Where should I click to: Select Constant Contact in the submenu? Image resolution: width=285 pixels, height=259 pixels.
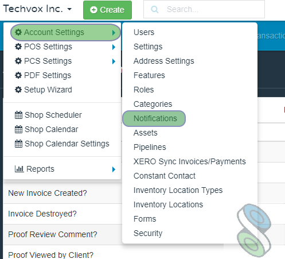click(x=165, y=176)
